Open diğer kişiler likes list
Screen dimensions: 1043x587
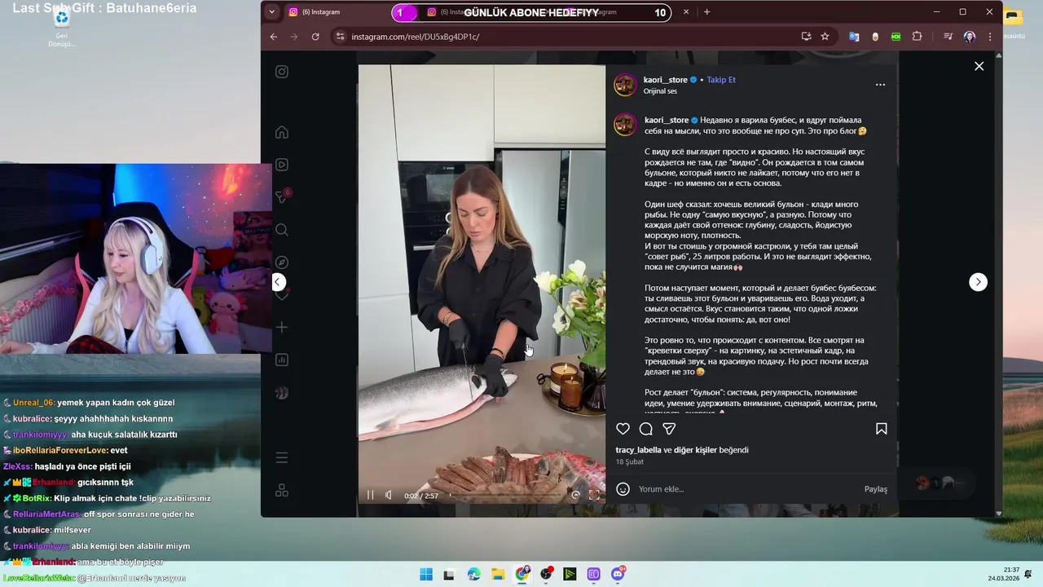click(695, 450)
